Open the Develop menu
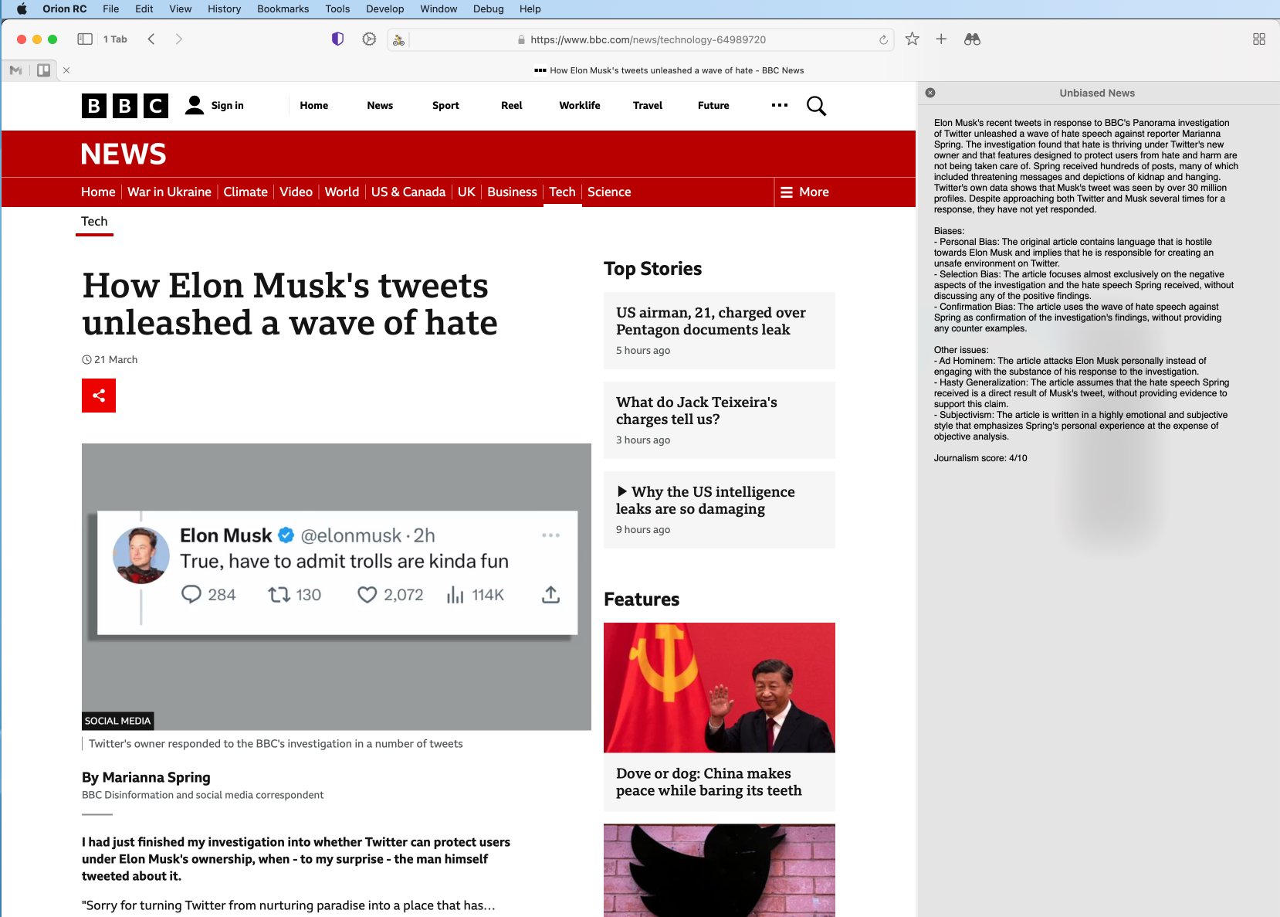1280x917 pixels. (x=385, y=8)
